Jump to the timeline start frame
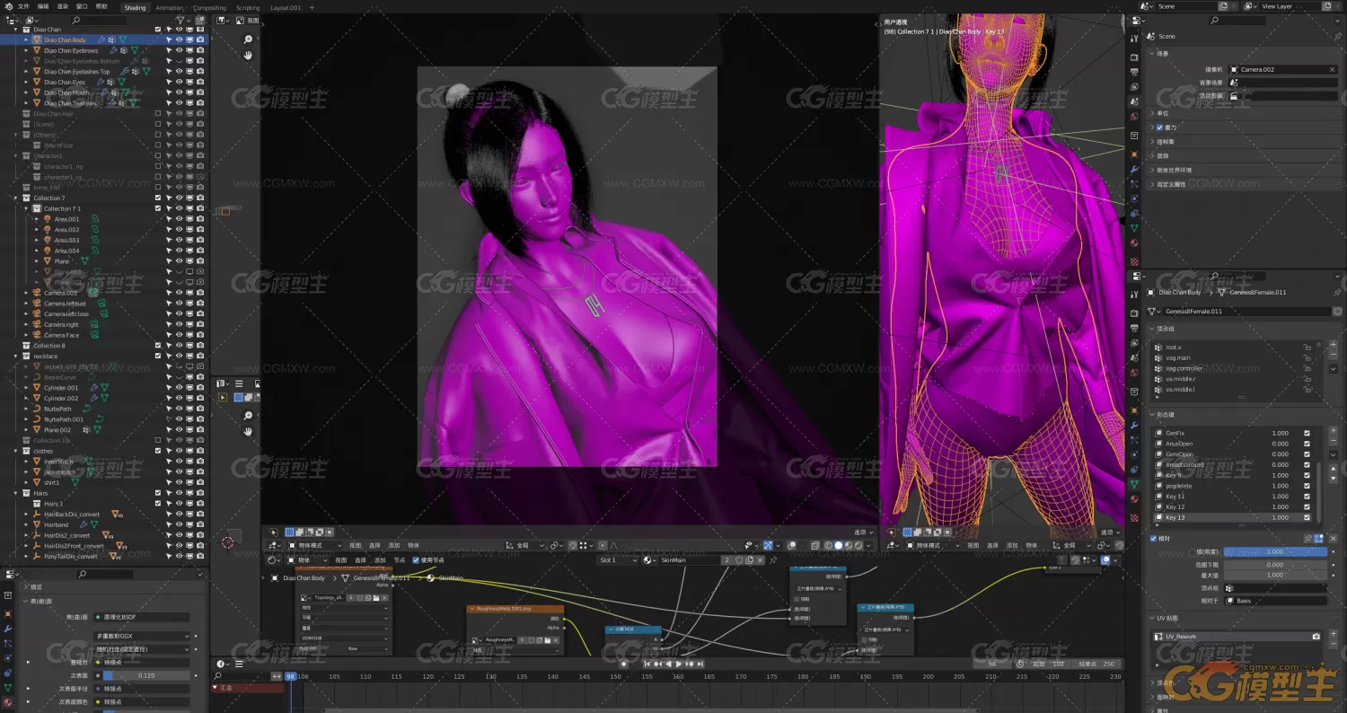The image size is (1347, 713). [647, 664]
